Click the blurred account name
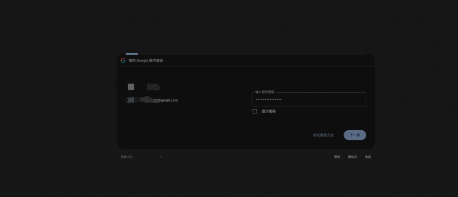Screen dimensions: 458x197 tap(153, 87)
